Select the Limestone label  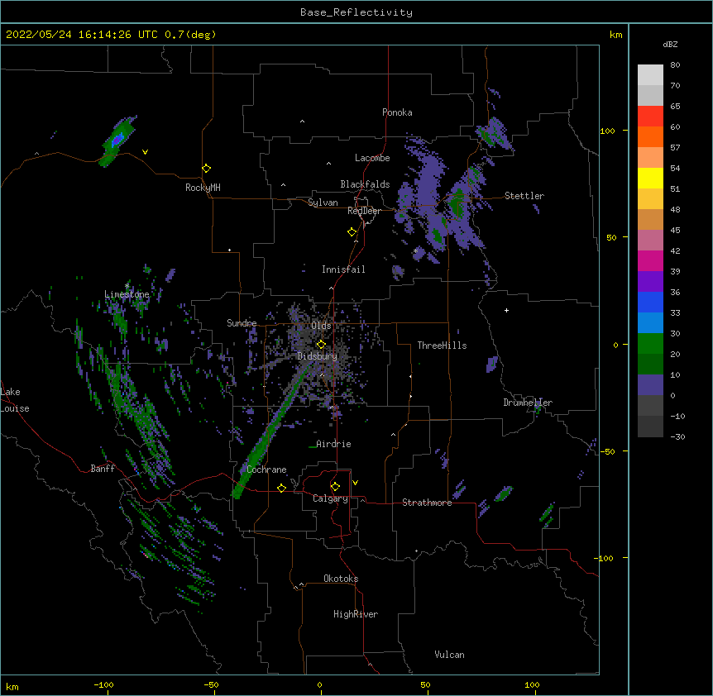click(x=127, y=294)
